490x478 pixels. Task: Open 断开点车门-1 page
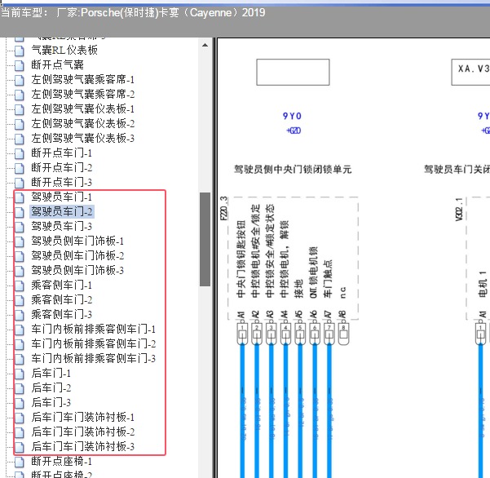point(62,153)
